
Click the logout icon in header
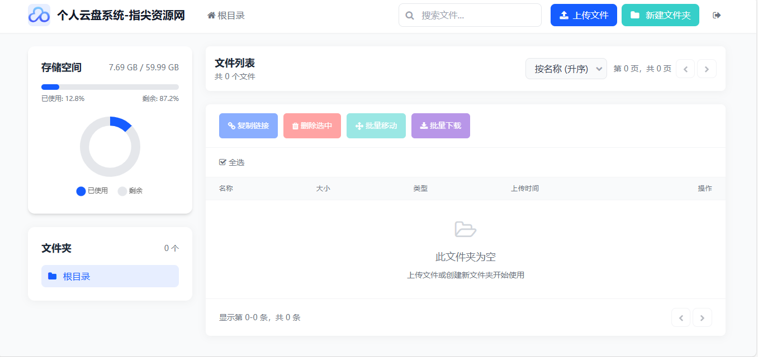(717, 15)
